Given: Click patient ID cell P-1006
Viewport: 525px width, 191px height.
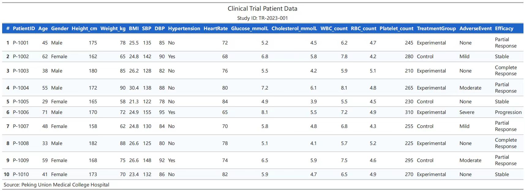Looking at the screenshot, I should click(x=21, y=112).
